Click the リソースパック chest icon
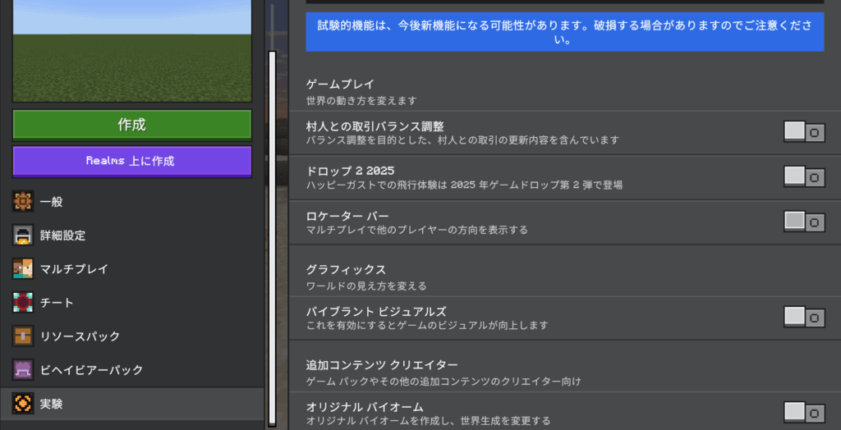 23,336
